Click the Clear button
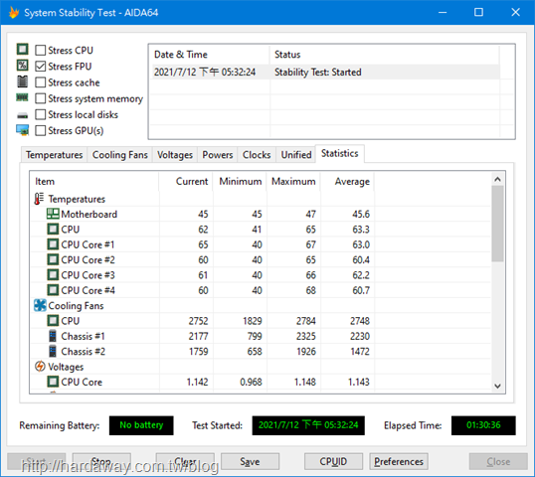The height and width of the screenshot is (477, 535). [185, 461]
